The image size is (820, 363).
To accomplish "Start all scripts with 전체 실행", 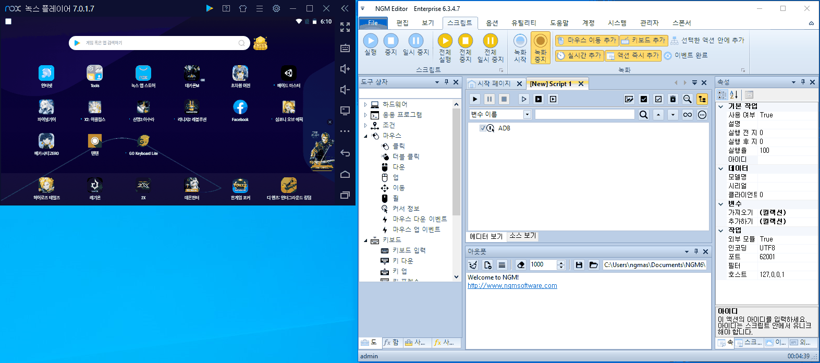I will click(445, 48).
